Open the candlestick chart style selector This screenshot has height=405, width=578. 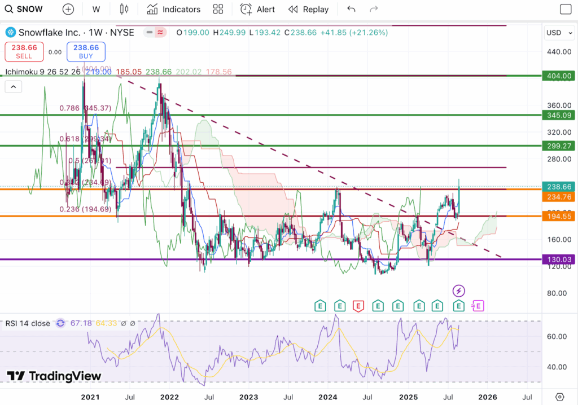coord(124,9)
